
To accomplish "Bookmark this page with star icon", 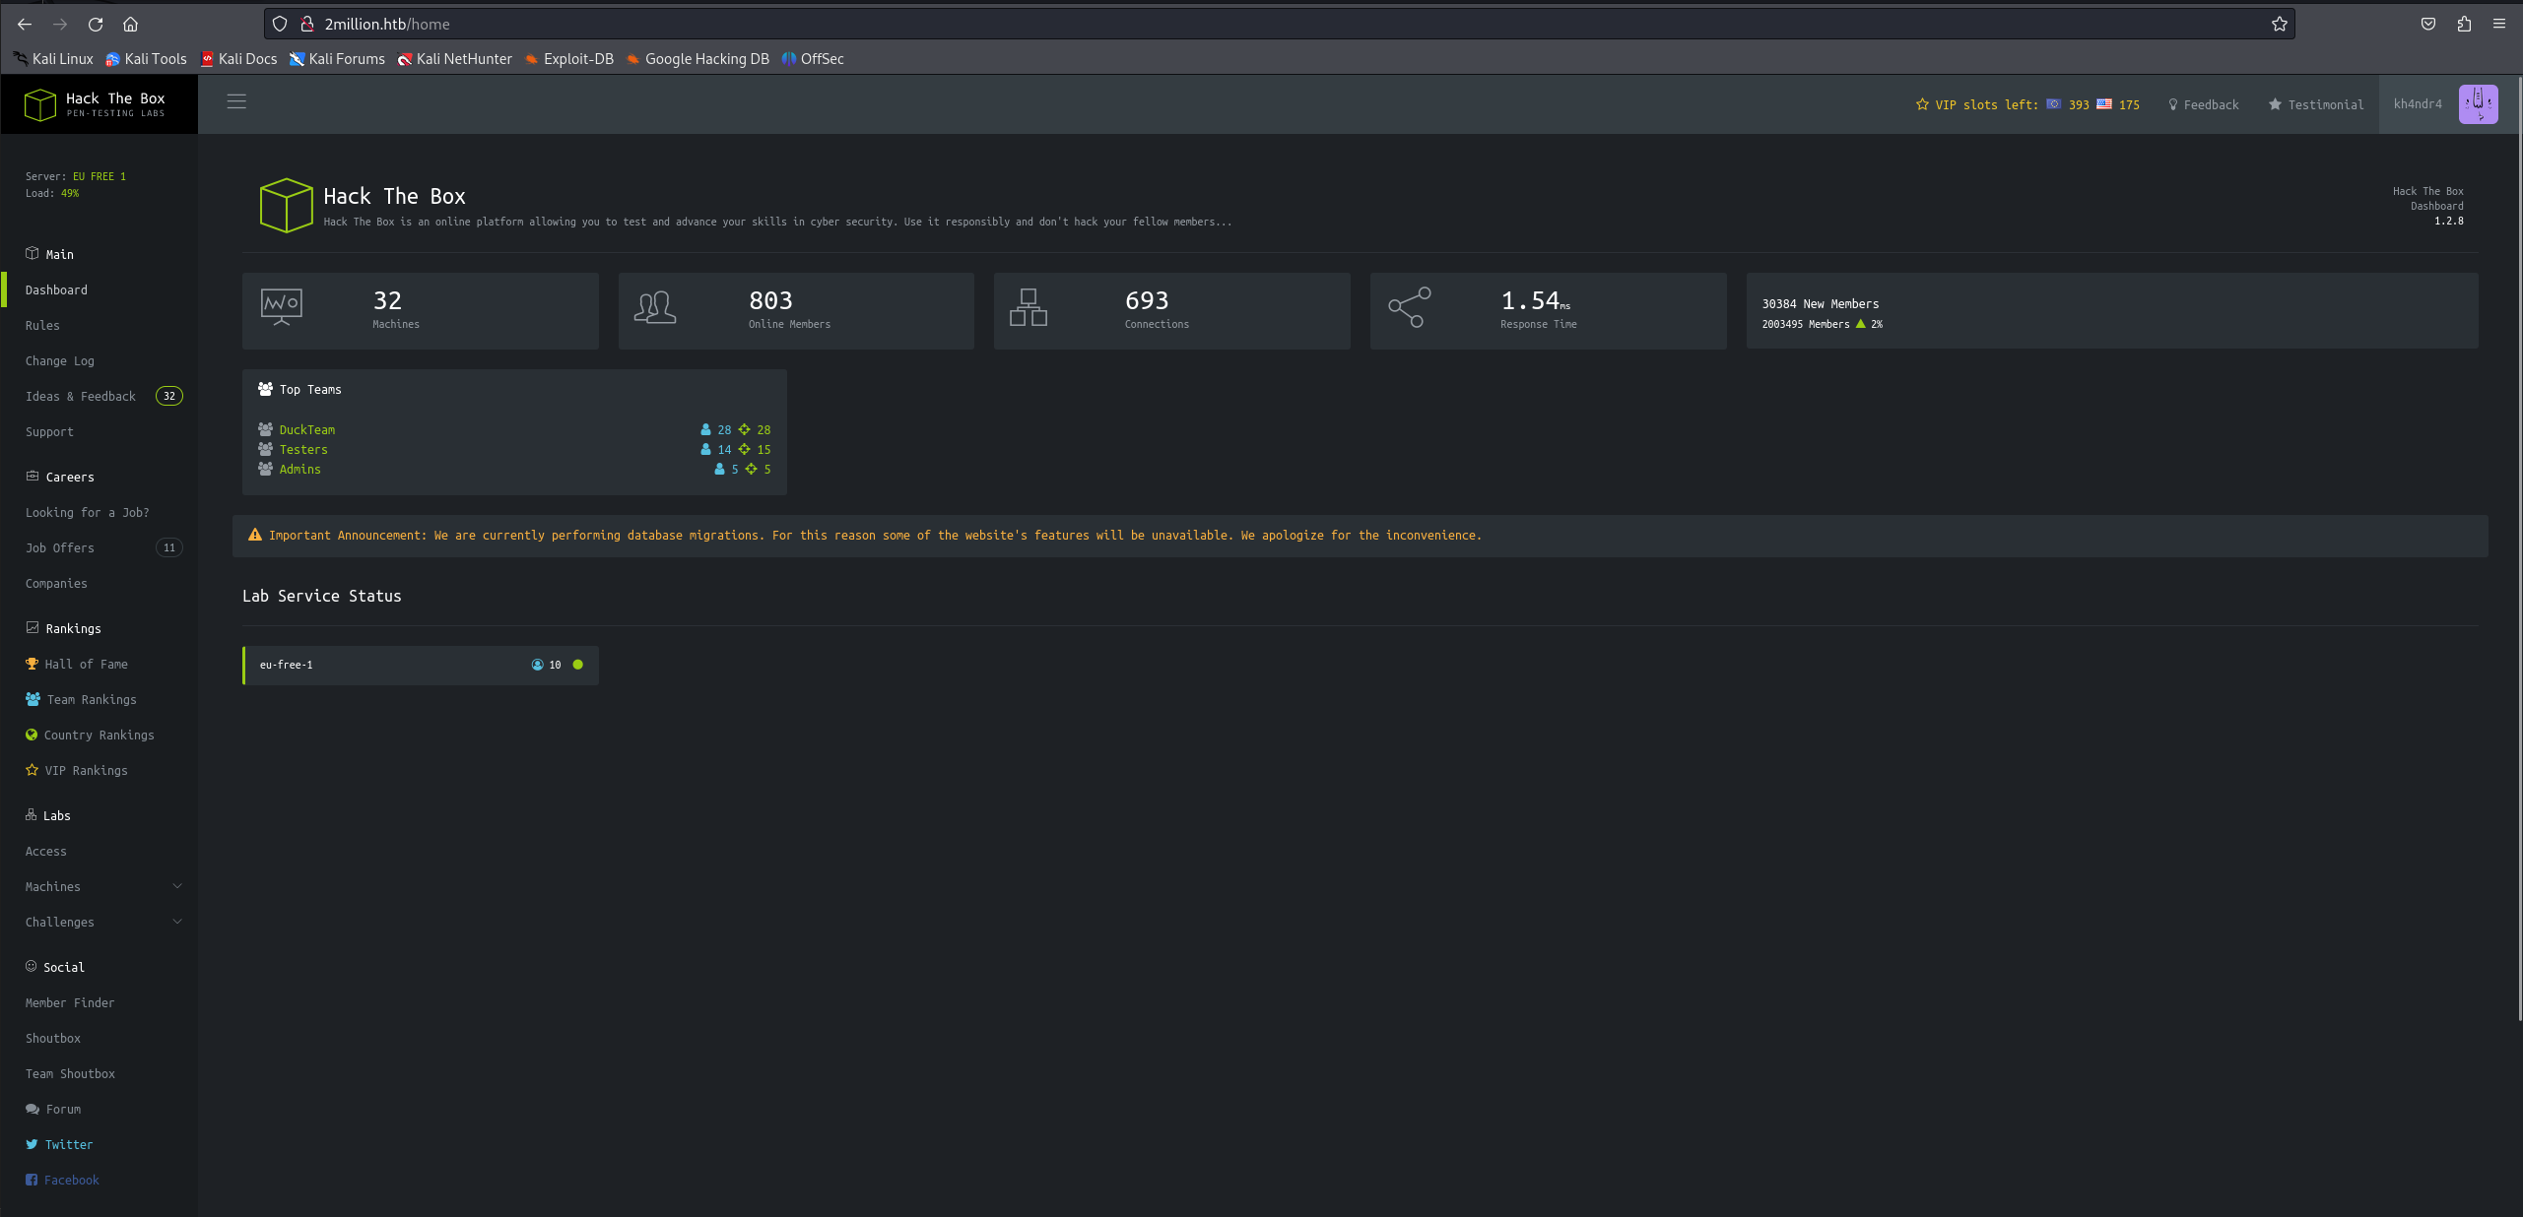I will 2279,24.
